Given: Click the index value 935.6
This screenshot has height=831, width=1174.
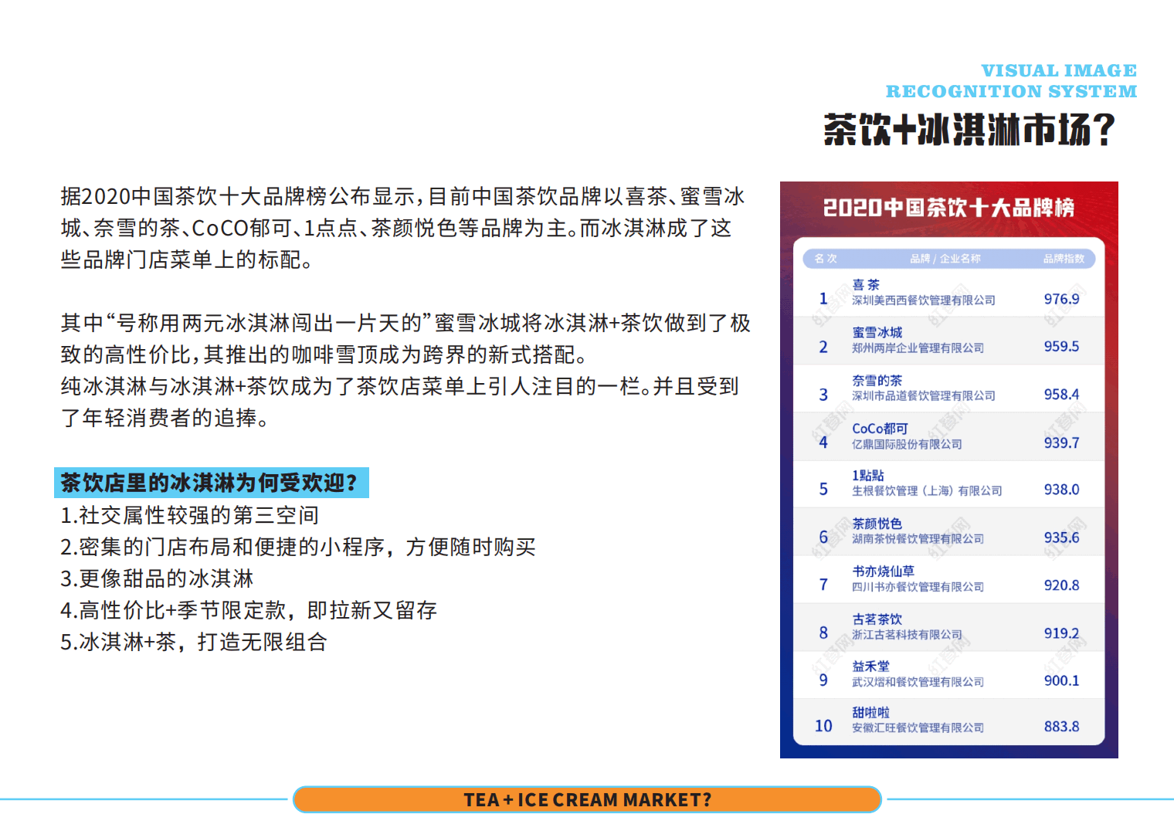Looking at the screenshot, I should pos(1062,538).
